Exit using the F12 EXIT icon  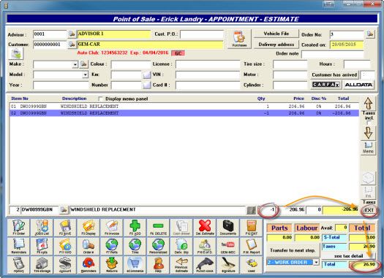(252, 228)
